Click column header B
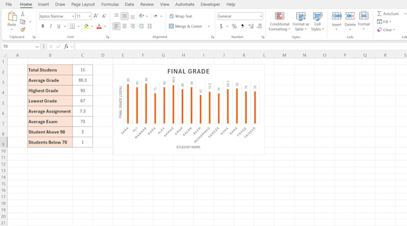 50,55
